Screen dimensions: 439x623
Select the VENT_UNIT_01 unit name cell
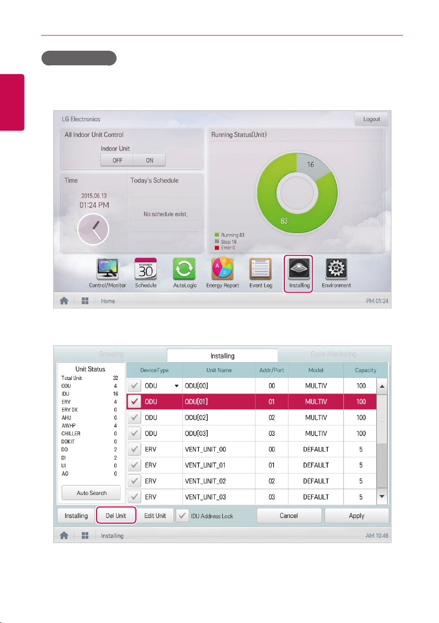(x=219, y=465)
